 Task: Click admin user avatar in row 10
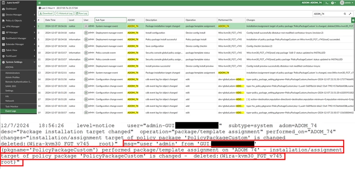click(x=86, y=53)
